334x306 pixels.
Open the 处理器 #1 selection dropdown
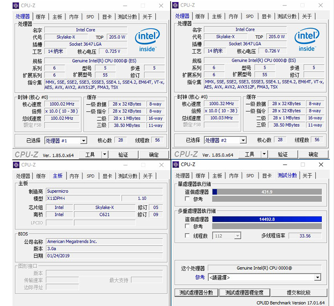click(x=84, y=141)
